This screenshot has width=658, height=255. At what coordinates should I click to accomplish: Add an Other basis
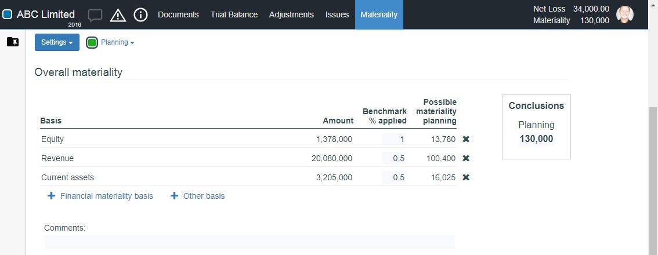(197, 196)
